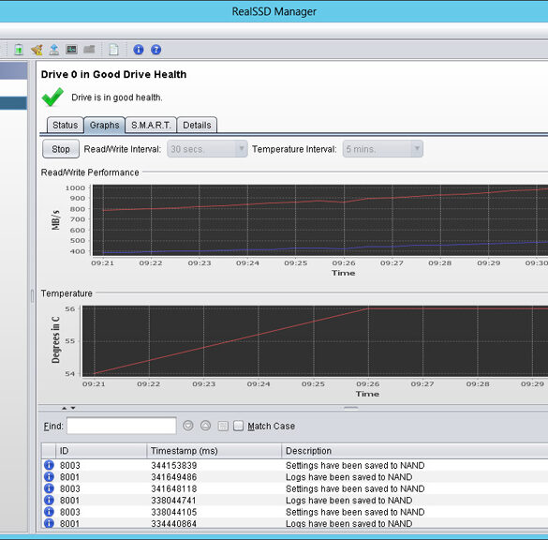548x540 pixels.
Task: Sort by the Description column header
Action: pyautogui.click(x=414, y=451)
